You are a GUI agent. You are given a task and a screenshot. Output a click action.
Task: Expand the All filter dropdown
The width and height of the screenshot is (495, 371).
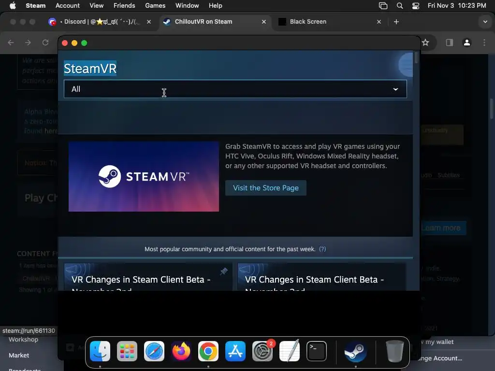point(235,89)
